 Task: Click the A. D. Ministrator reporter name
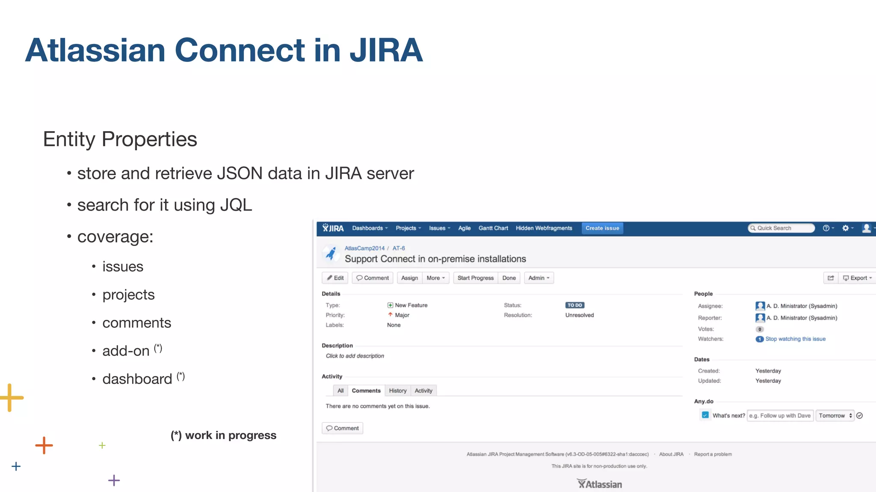(x=802, y=318)
